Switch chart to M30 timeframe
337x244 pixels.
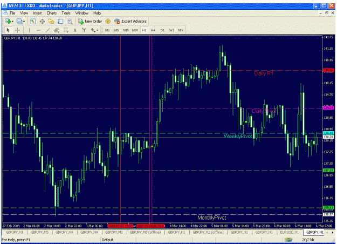pyautogui.click(x=135, y=30)
